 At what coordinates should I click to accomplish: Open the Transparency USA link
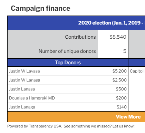click(45, 126)
